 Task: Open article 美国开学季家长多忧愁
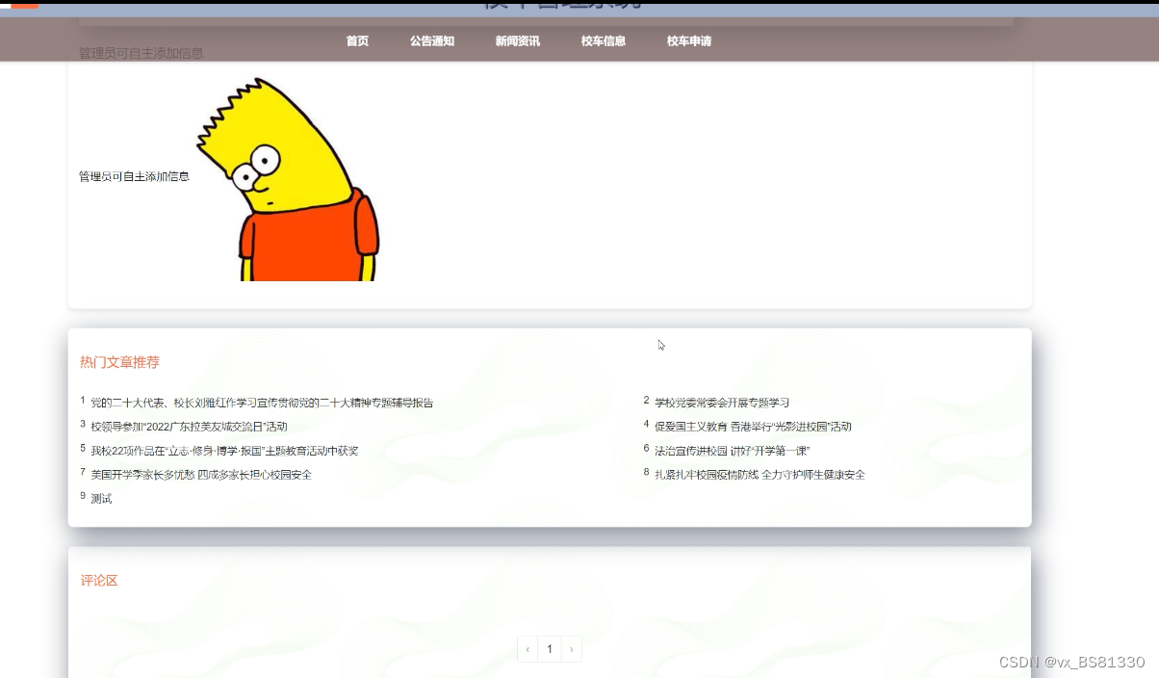(x=201, y=475)
